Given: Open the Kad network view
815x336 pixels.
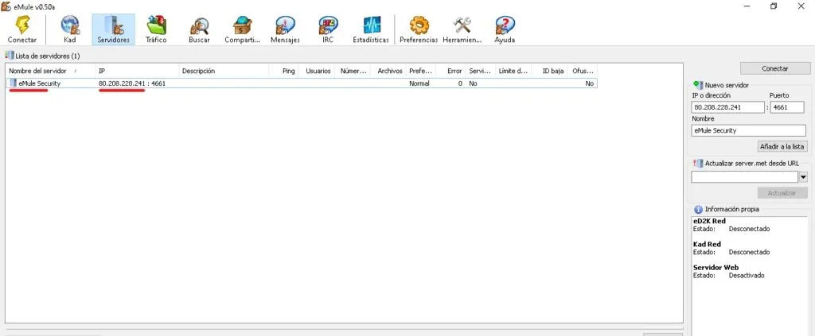Looking at the screenshot, I should [69, 29].
